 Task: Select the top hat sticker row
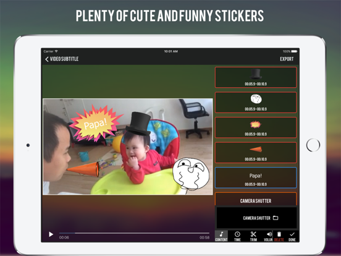click(x=256, y=77)
